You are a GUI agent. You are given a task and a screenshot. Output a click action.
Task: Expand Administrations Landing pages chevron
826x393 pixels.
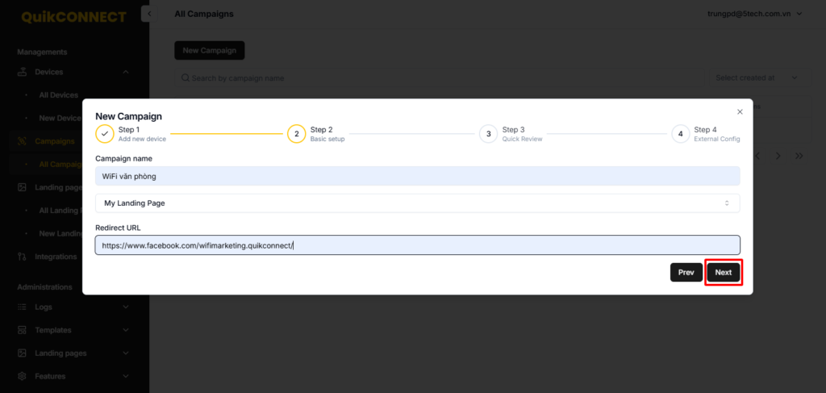(x=125, y=353)
